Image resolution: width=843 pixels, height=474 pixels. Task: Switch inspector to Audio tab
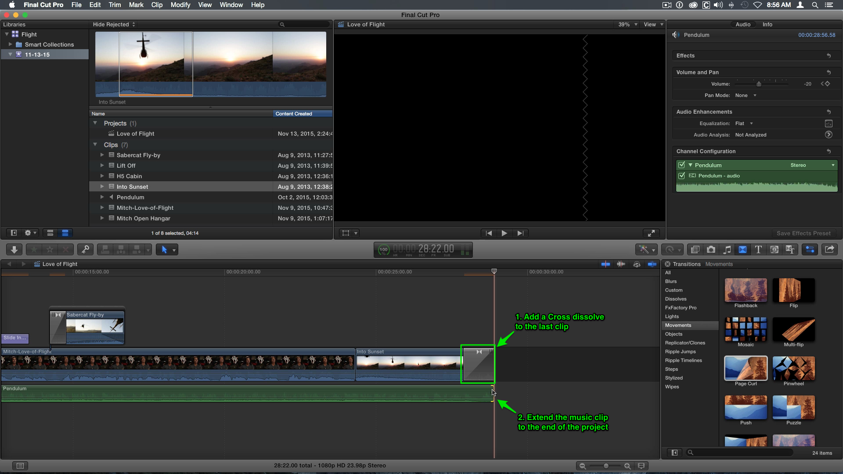coord(743,25)
